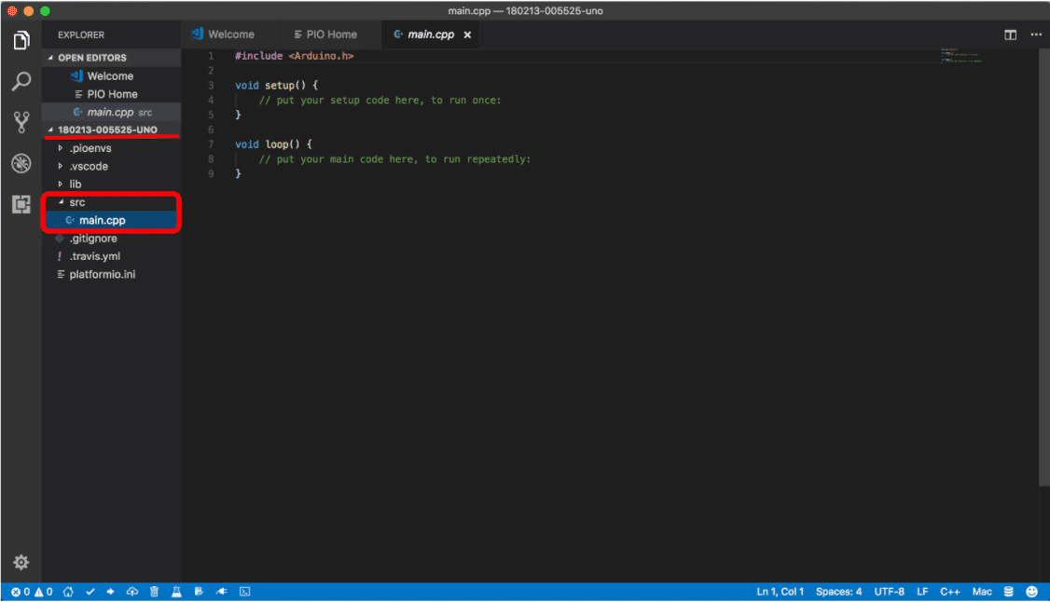Run PlatformIO Upload arrow icon
Image resolution: width=1050 pixels, height=602 pixels.
click(x=110, y=592)
